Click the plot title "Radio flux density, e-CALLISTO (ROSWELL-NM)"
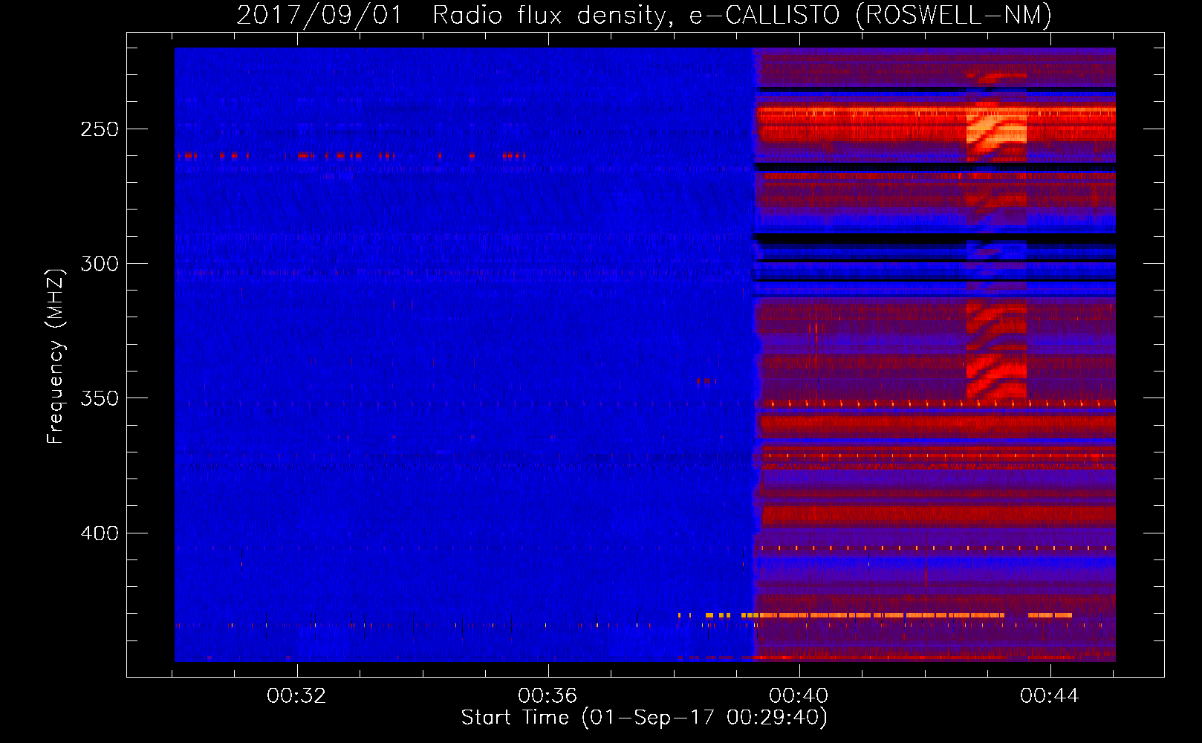Screen dimensions: 1202x743 (x=742, y=16)
